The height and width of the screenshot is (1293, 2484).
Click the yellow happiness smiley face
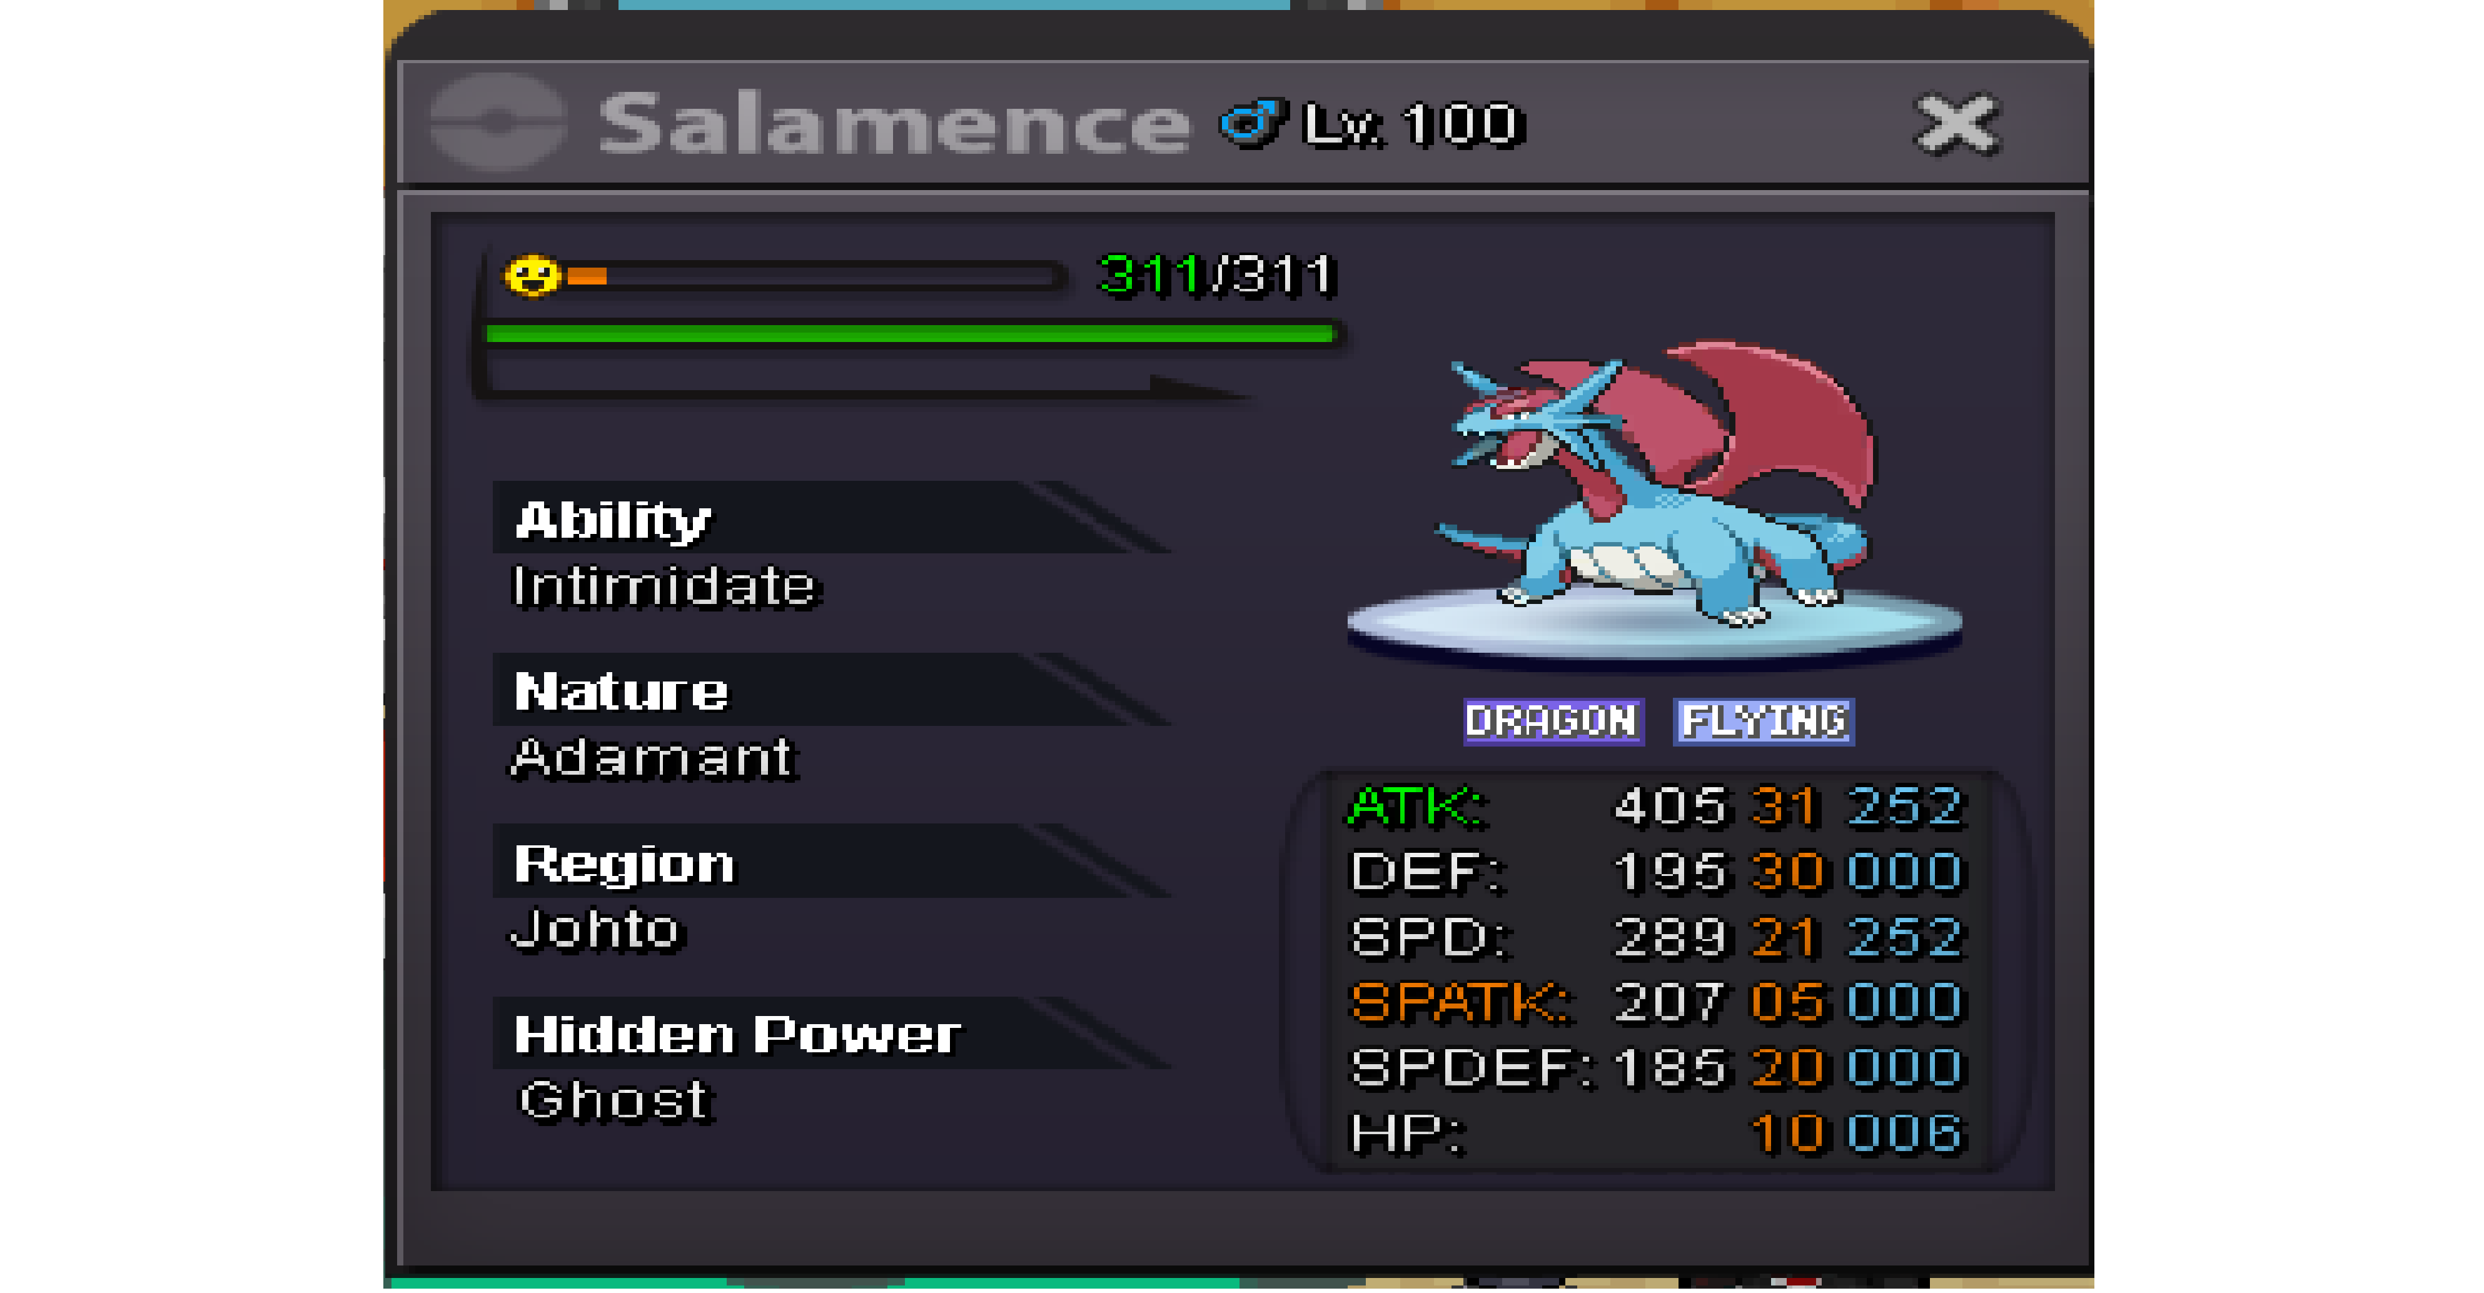tap(532, 277)
